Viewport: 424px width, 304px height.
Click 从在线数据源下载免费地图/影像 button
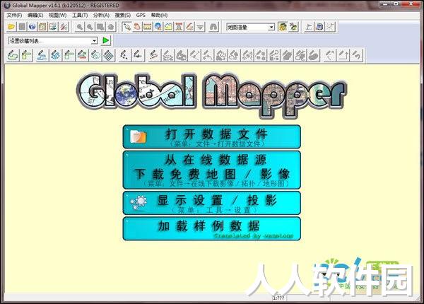click(x=212, y=170)
